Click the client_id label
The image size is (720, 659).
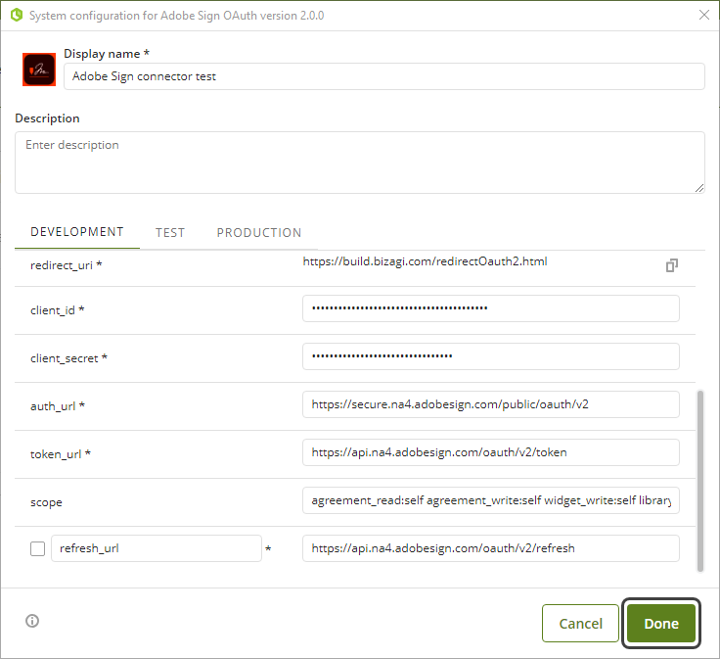coord(58,310)
